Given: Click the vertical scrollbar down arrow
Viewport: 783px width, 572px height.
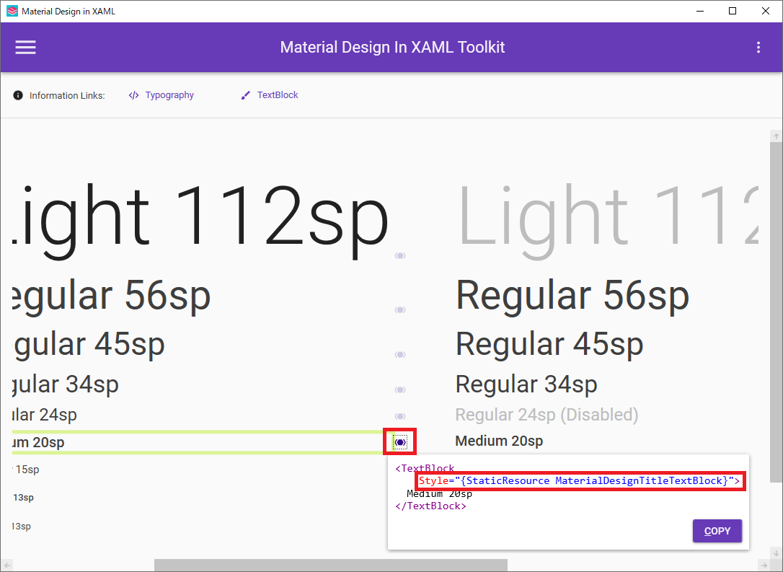Looking at the screenshot, I should click(x=776, y=553).
